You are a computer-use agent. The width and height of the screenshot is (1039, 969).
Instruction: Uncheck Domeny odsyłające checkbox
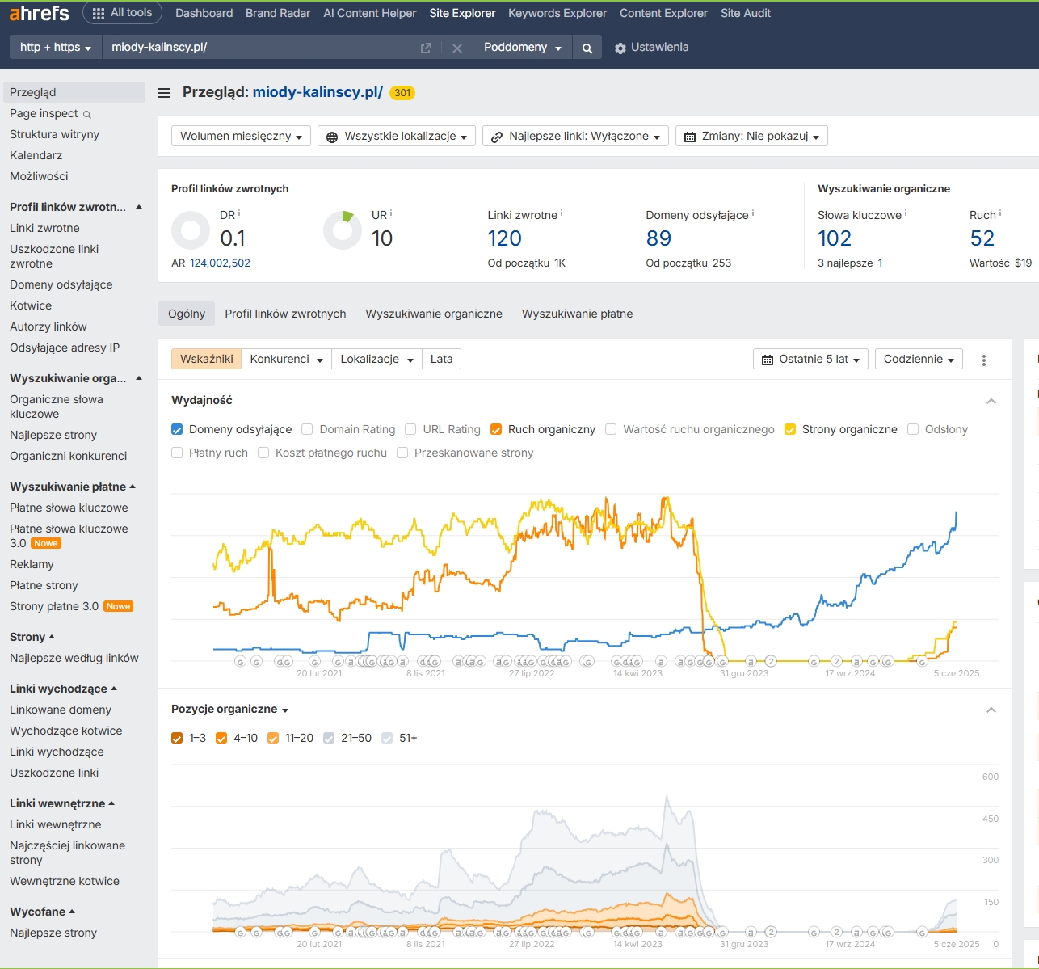(x=177, y=429)
